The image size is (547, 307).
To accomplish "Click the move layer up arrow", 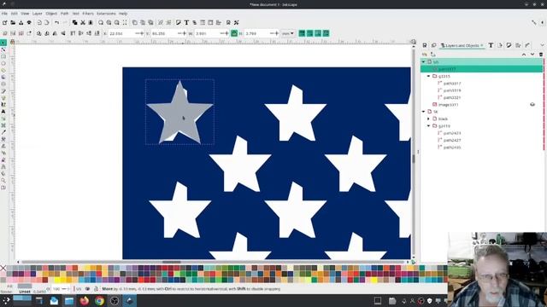I will [524, 55].
